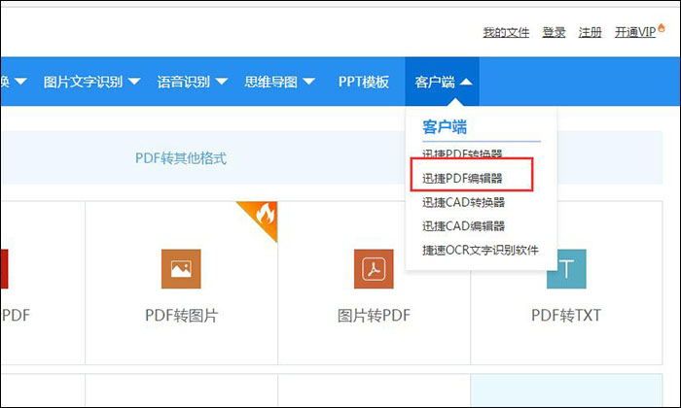Viewport: 681px width, 408px height.
Task: Click the 注册 link
Action: point(590,32)
